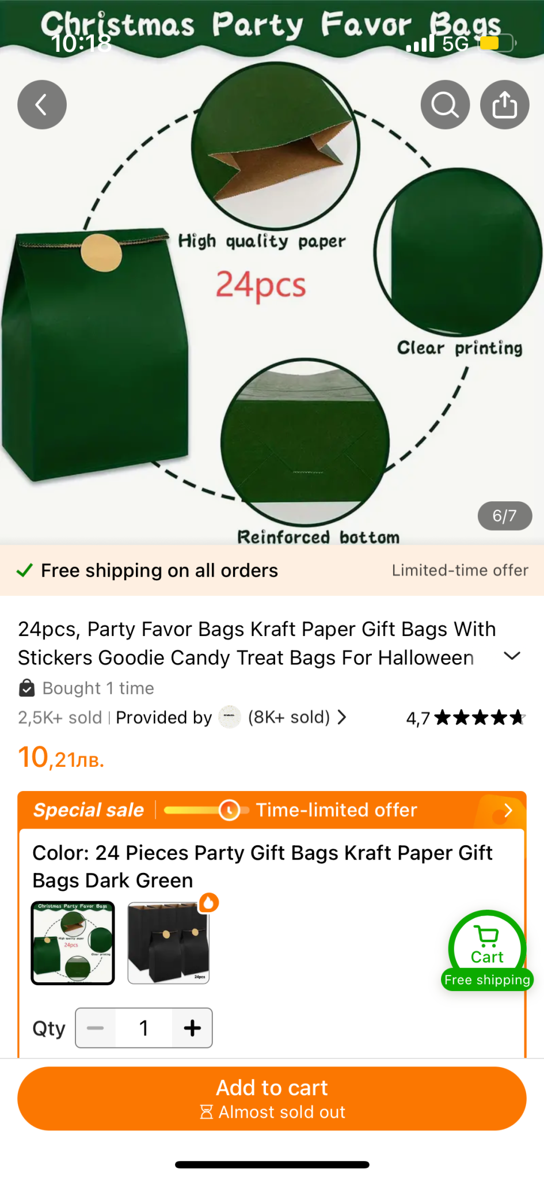Viewport: 544px width, 1180px height.
Task: Tap the hot-sale flame badge
Action: click(209, 903)
